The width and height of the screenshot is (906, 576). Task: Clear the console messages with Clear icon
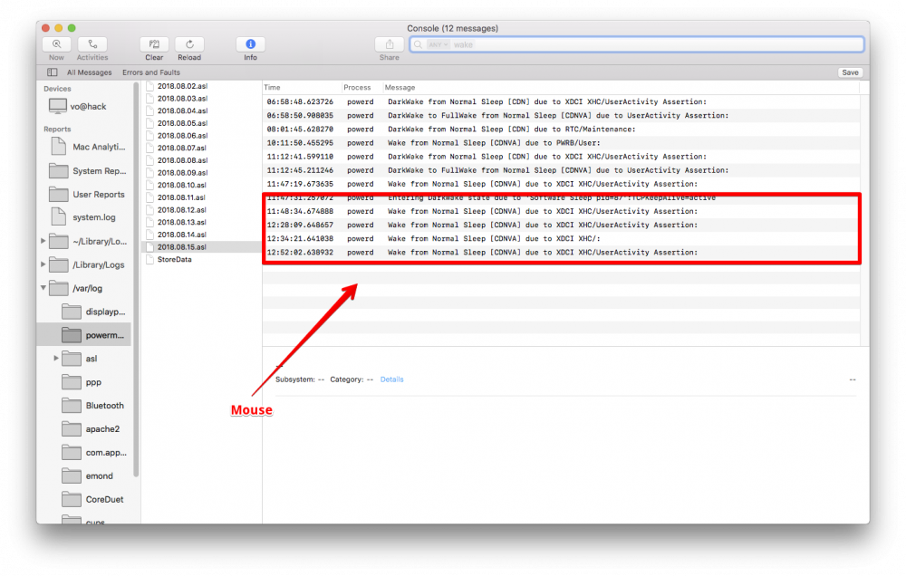[x=154, y=44]
